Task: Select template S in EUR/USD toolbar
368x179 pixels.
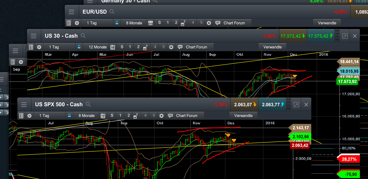Action: 159,23
